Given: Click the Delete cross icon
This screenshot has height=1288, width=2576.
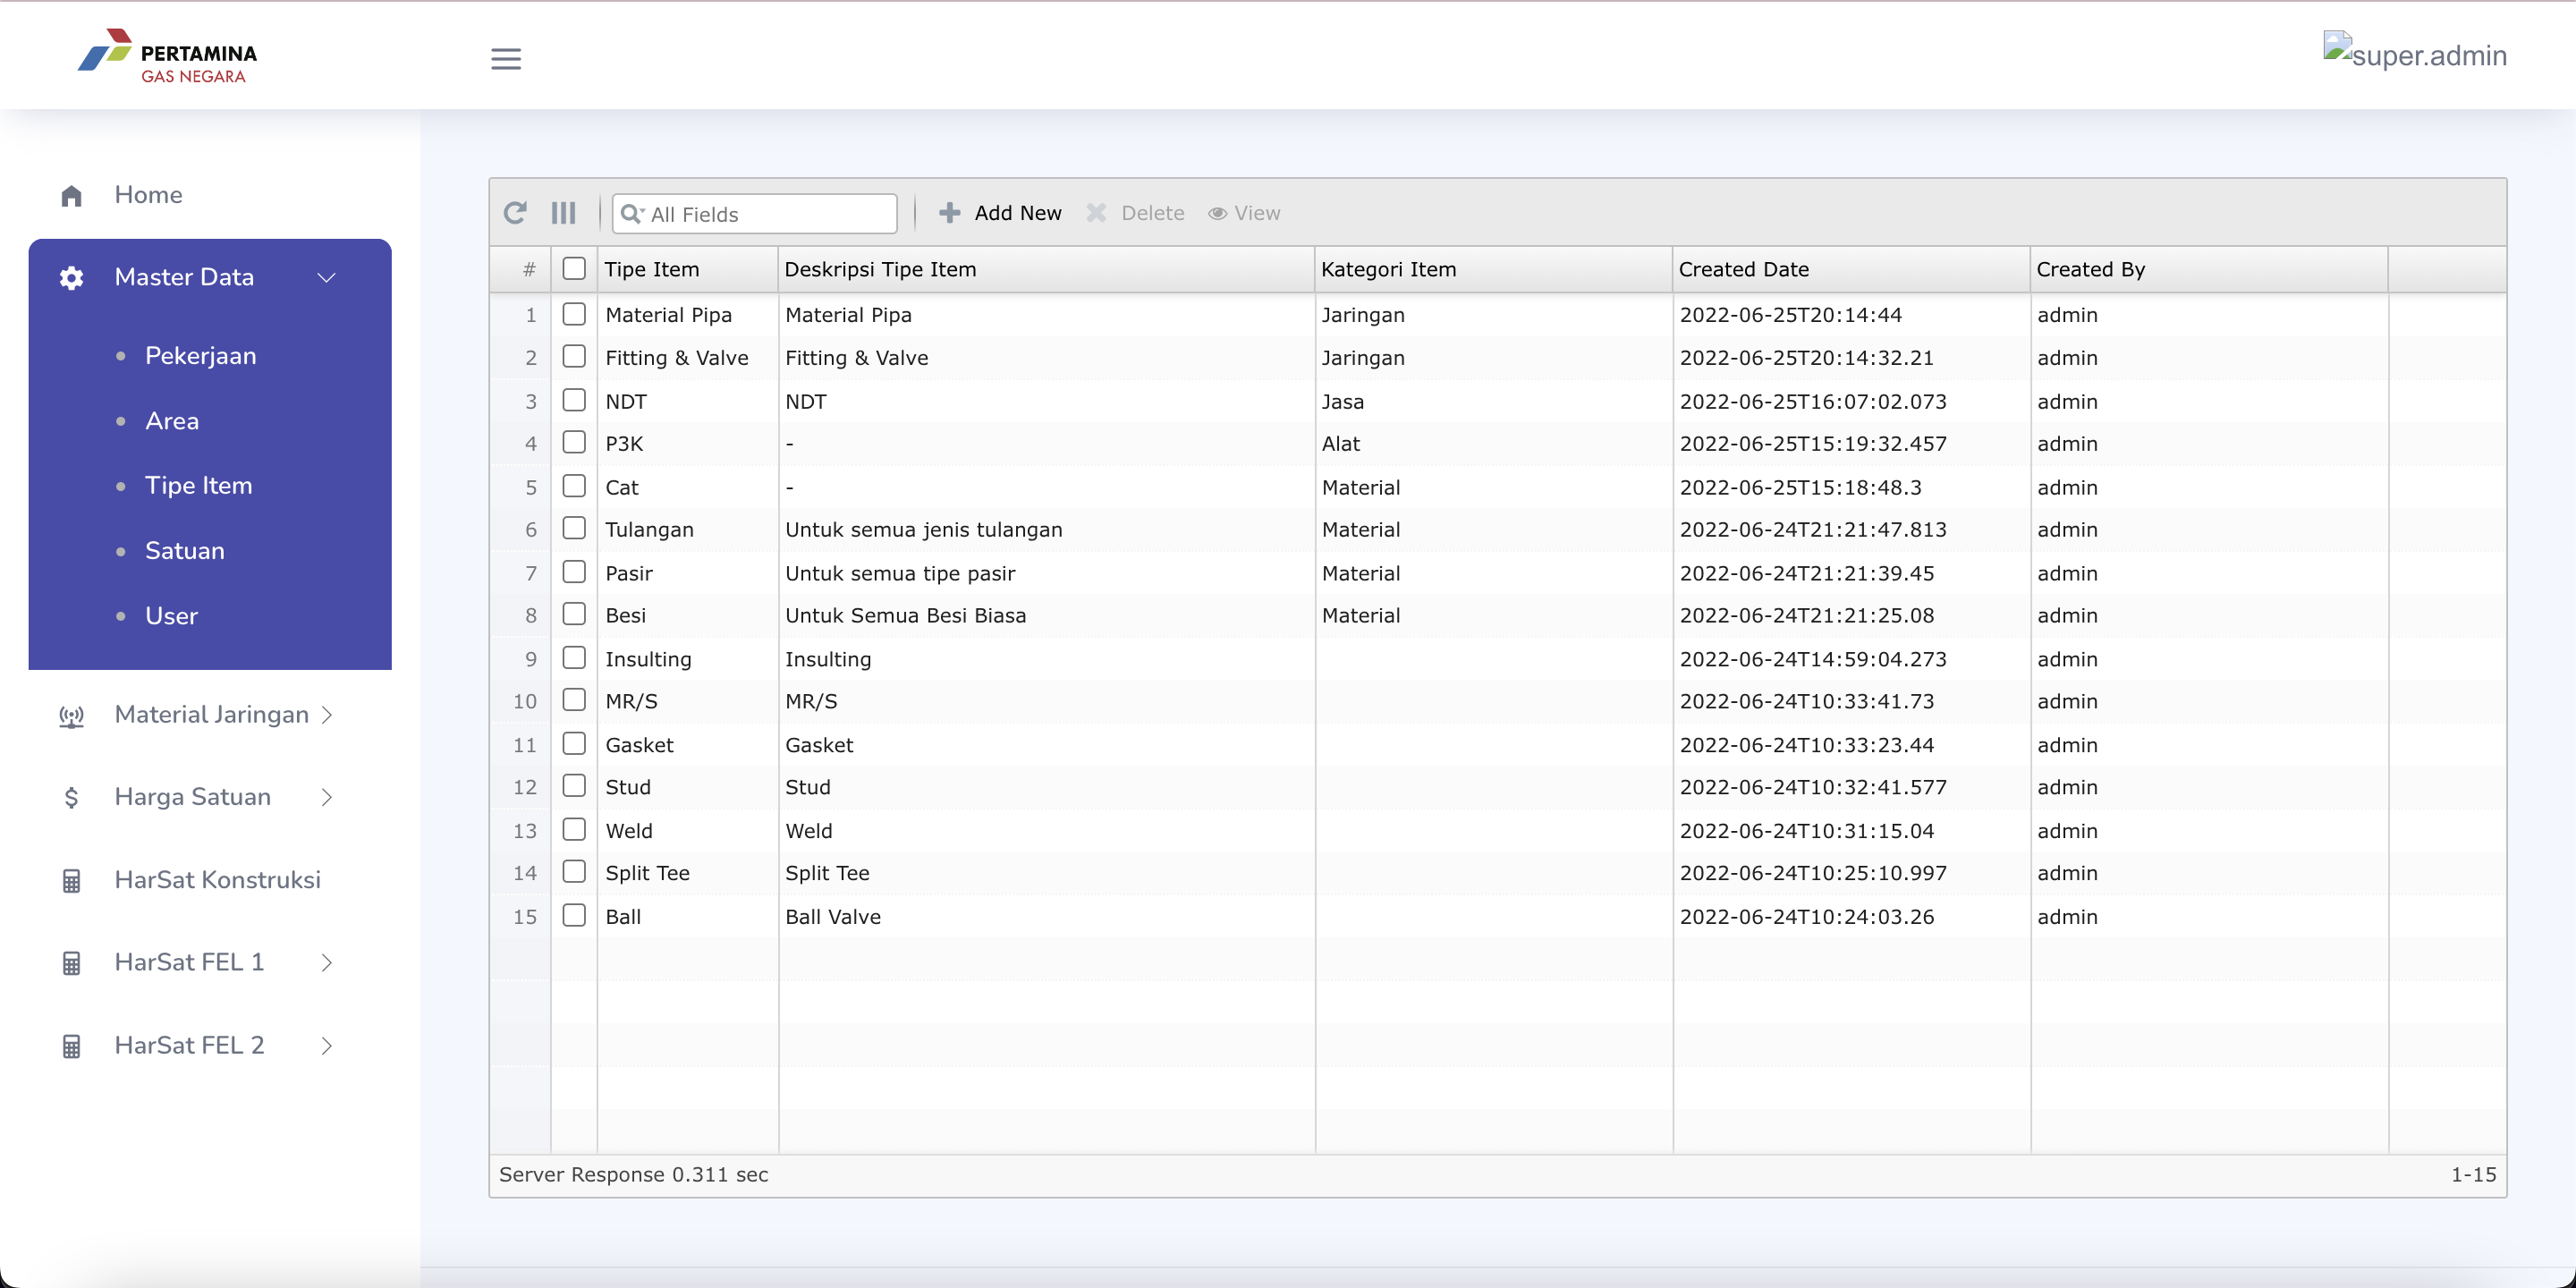Looking at the screenshot, I should coord(1096,213).
